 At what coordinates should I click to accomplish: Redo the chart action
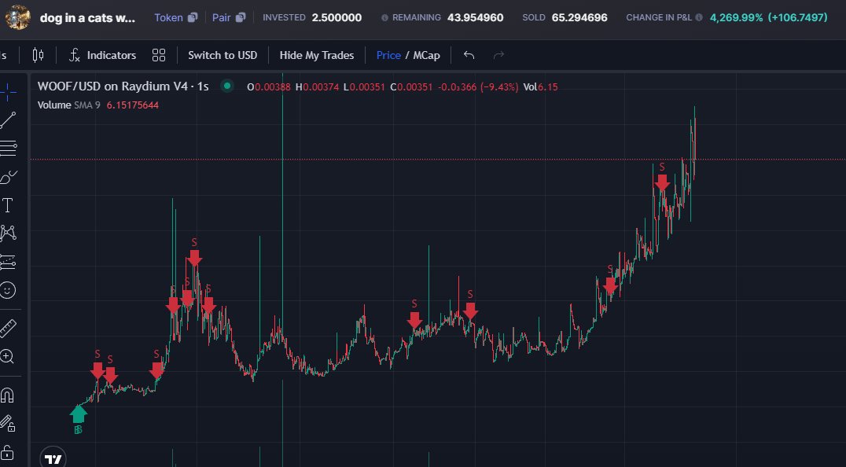tap(498, 55)
